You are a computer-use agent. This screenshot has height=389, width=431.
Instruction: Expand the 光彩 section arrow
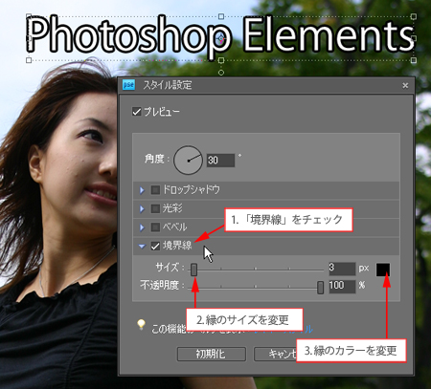(x=142, y=209)
